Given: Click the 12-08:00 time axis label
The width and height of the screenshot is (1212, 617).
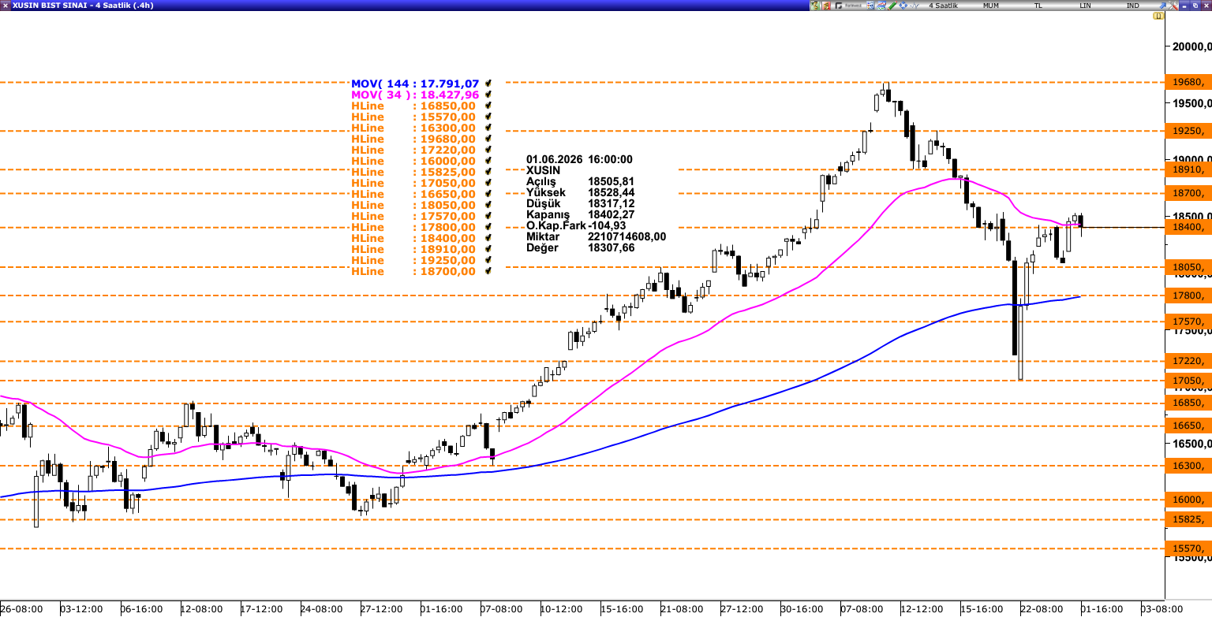Looking at the screenshot, I should click(202, 609).
